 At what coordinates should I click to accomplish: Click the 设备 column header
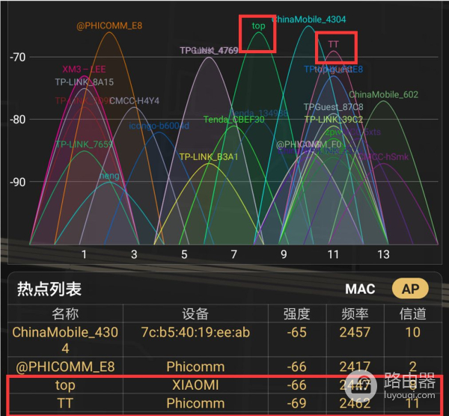195,313
